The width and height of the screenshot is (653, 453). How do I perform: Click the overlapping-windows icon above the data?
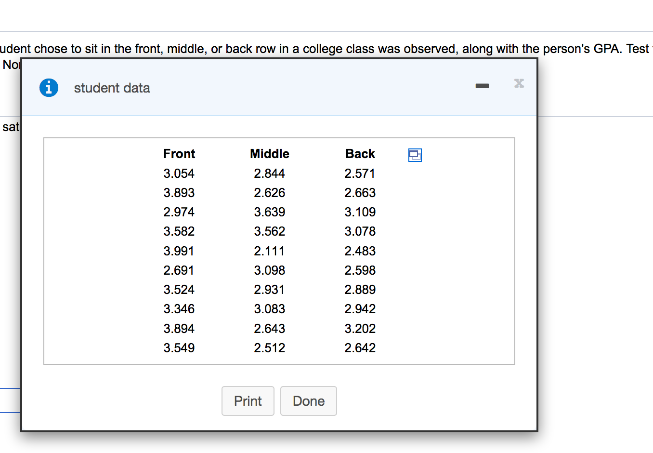pos(415,155)
